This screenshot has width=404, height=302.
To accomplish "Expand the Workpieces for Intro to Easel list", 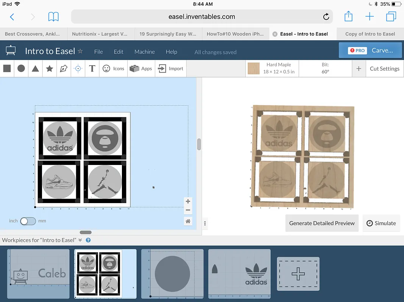I will point(80,240).
